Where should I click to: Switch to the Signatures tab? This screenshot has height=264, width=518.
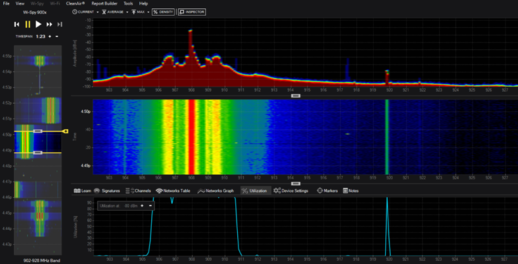click(x=107, y=191)
